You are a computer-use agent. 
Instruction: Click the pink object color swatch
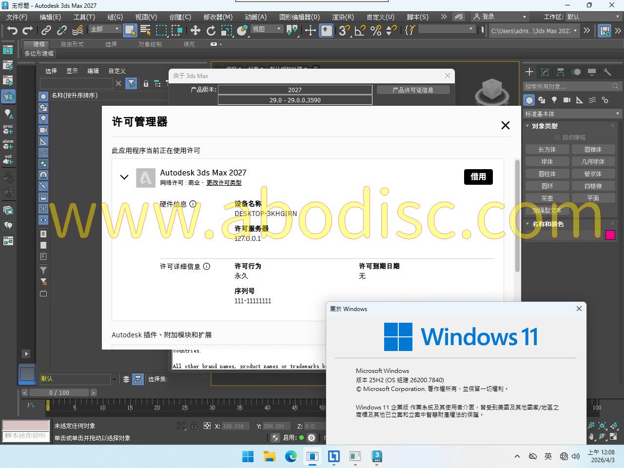[x=610, y=235]
